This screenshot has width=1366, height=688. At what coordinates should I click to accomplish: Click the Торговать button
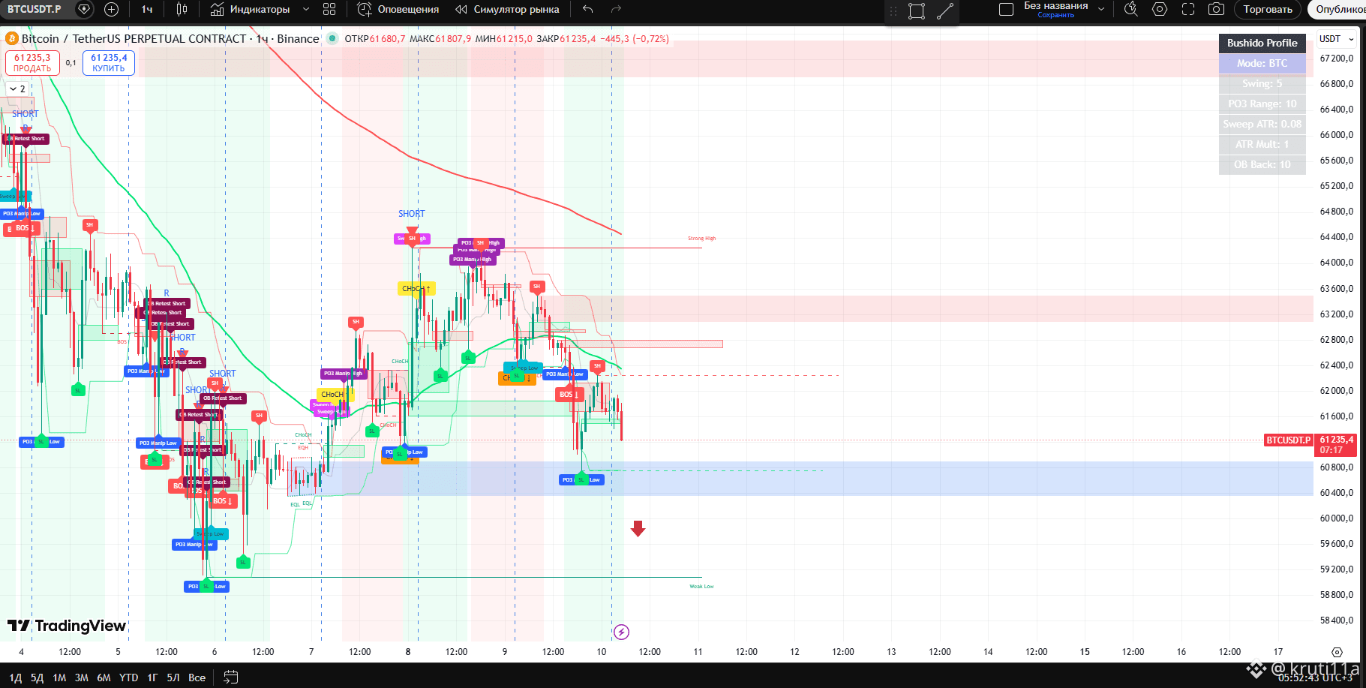click(1268, 9)
